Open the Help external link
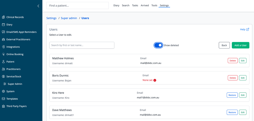 pos(244,29)
